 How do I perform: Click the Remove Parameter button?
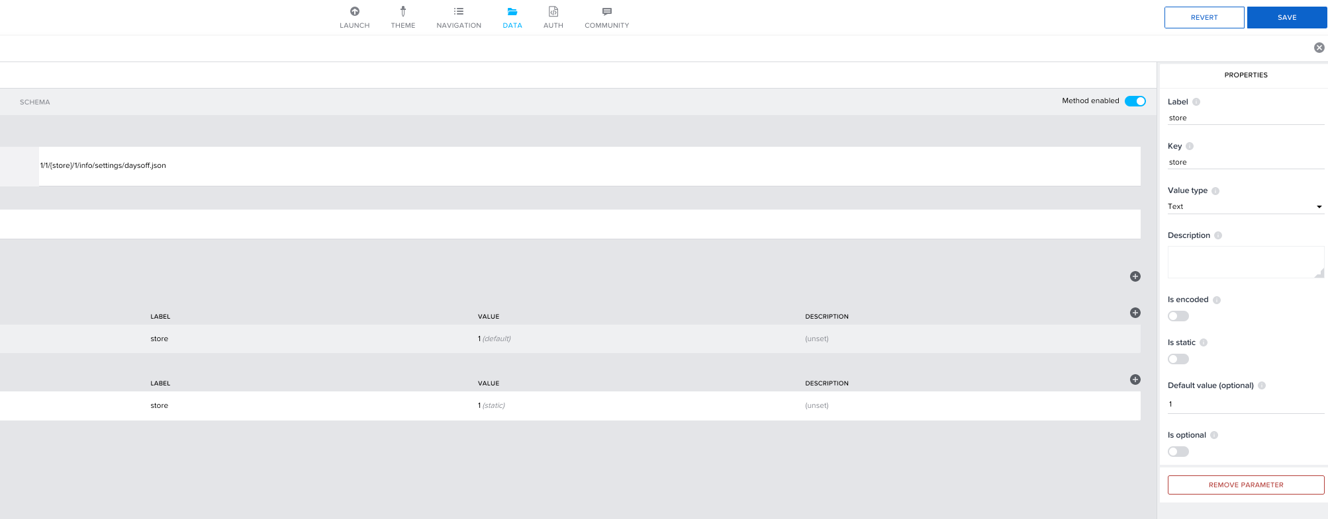(1246, 485)
